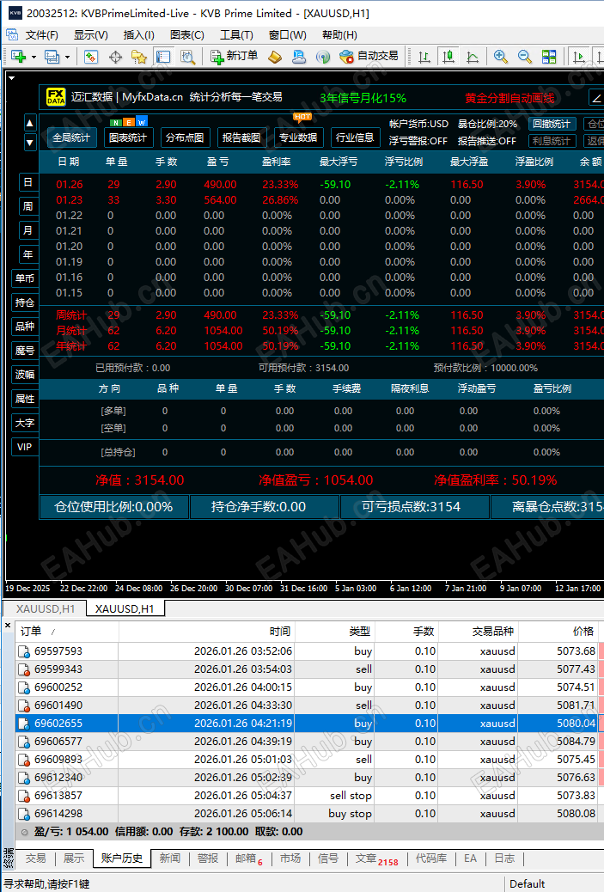604x892 pixels.
Task: Select the 周 weekly sidebar button
Action: click(x=27, y=206)
